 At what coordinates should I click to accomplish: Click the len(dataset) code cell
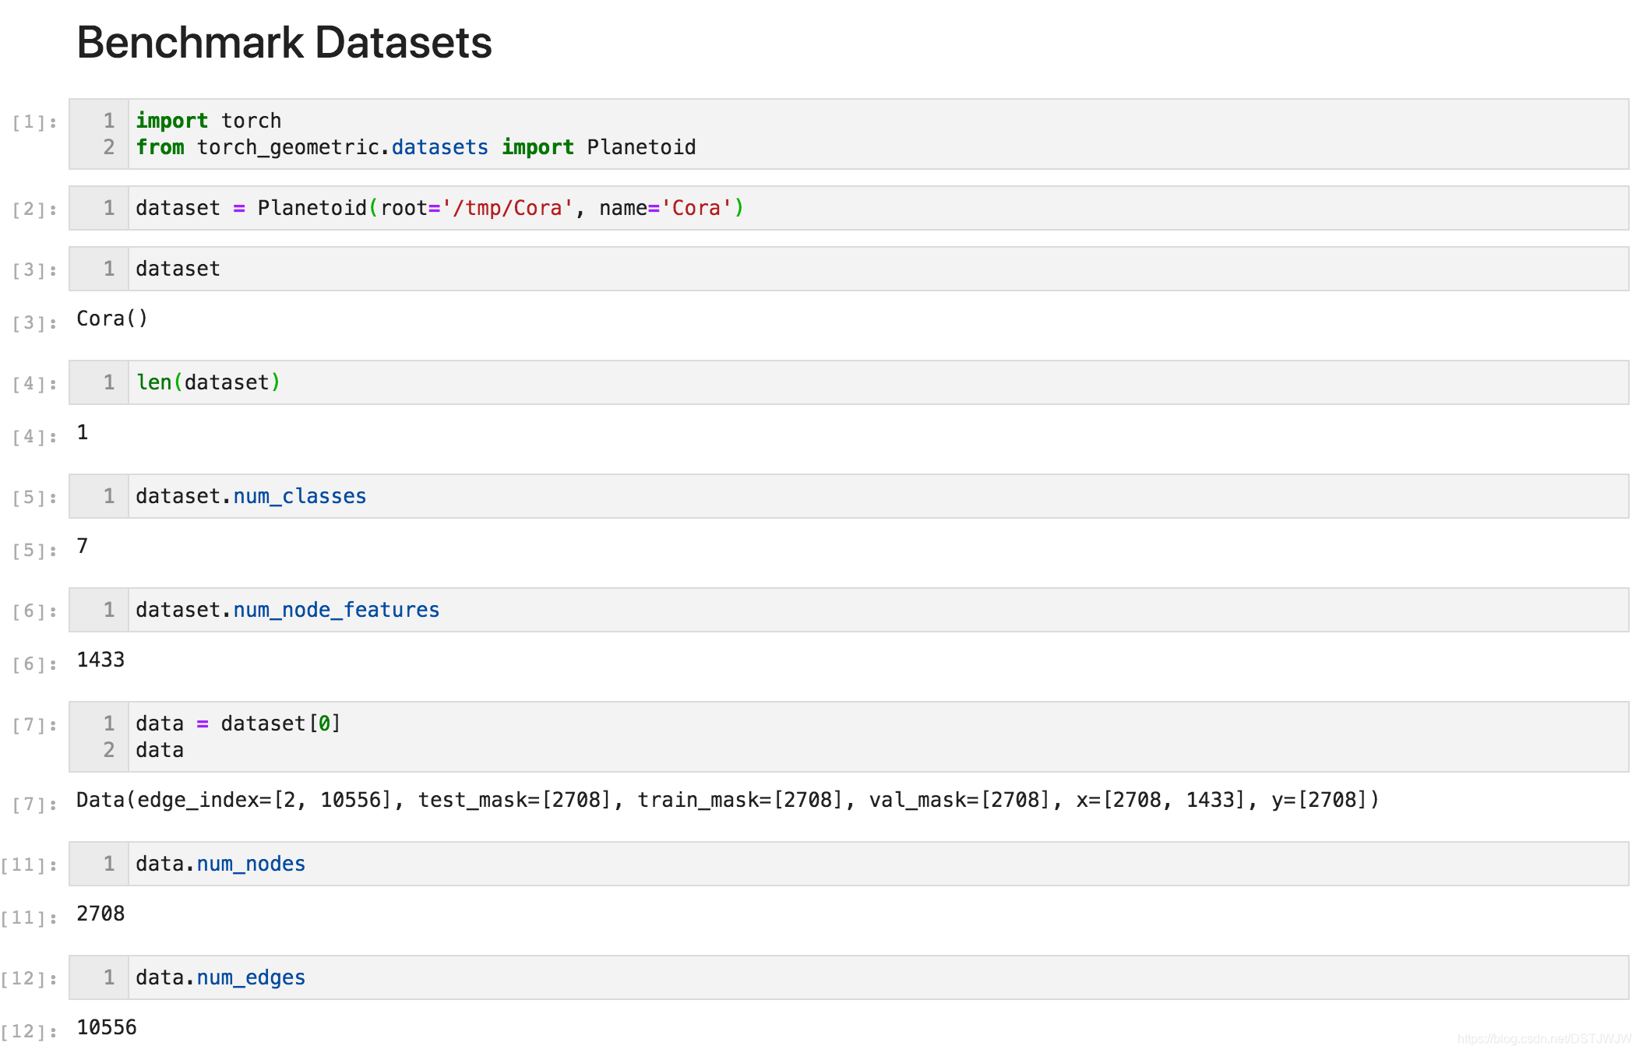click(x=848, y=382)
